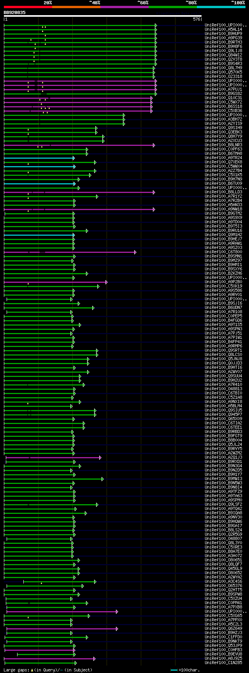Select the query name BB920835

click(x=15, y=12)
